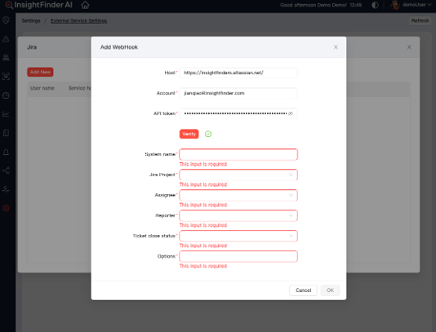Click the red Verify button
The image size is (436, 332).
tap(189, 134)
